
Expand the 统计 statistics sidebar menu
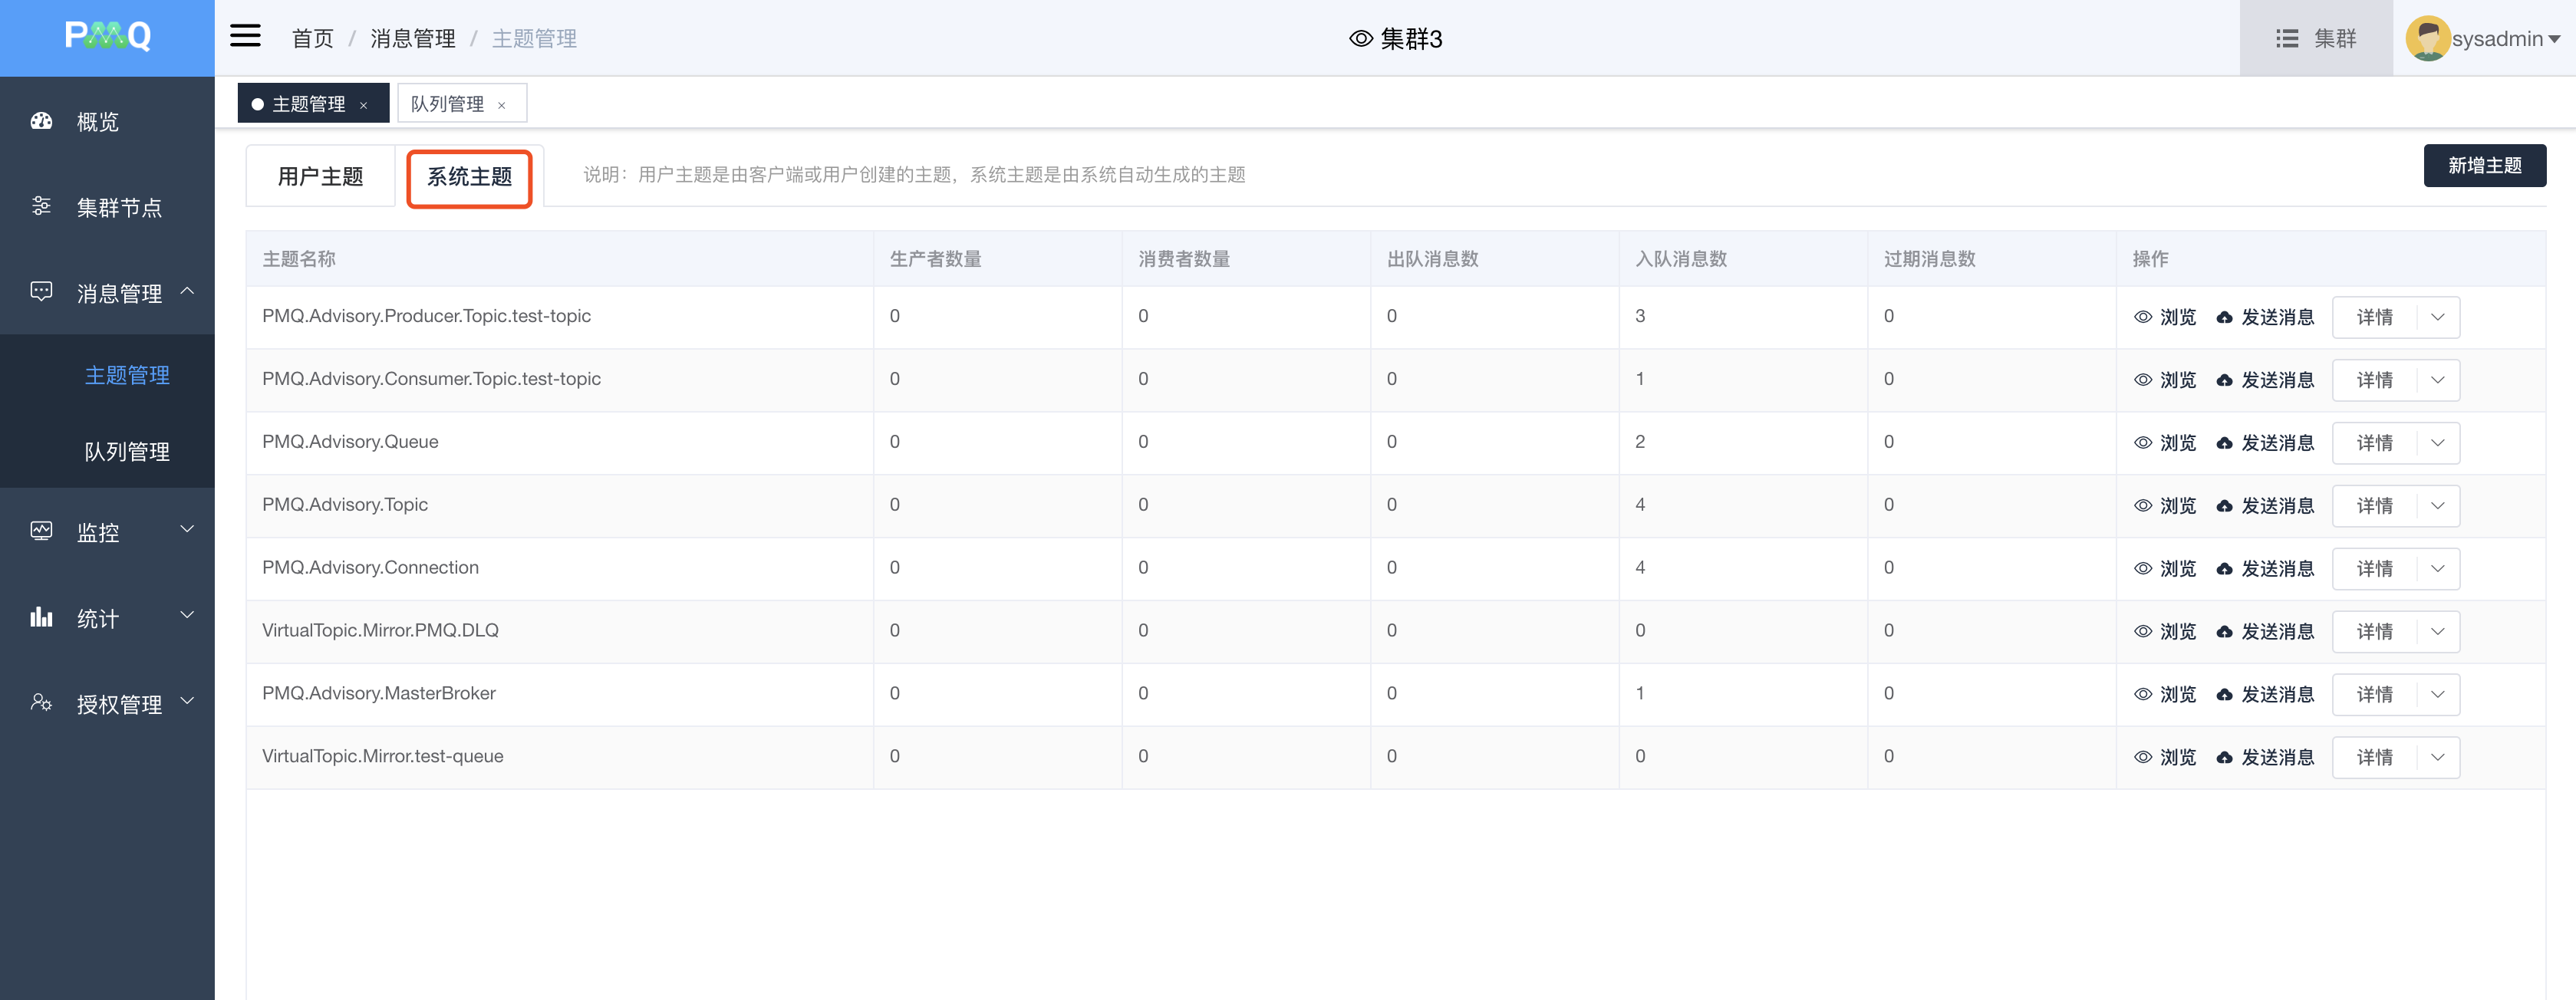coord(186,616)
